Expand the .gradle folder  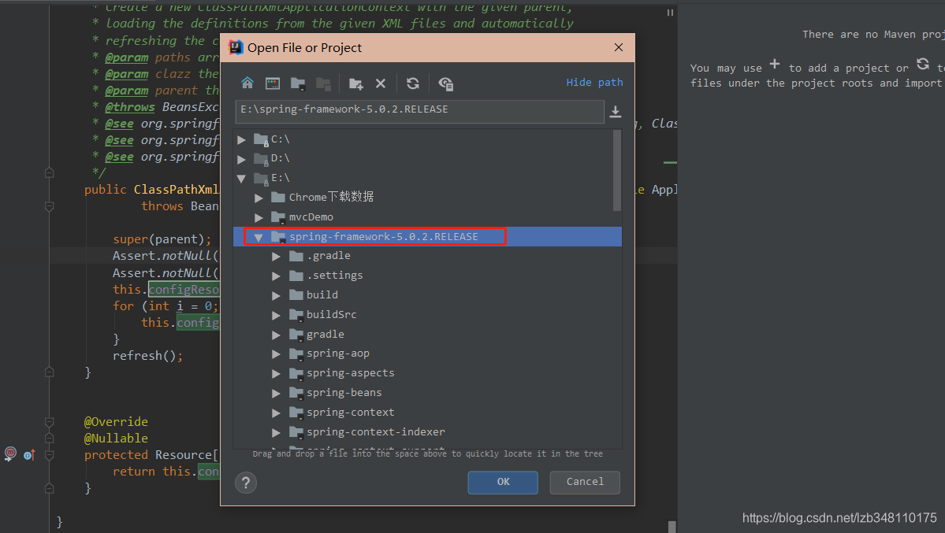click(276, 257)
